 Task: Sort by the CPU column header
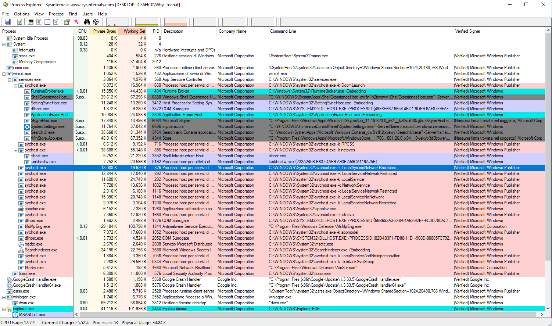coord(81,31)
